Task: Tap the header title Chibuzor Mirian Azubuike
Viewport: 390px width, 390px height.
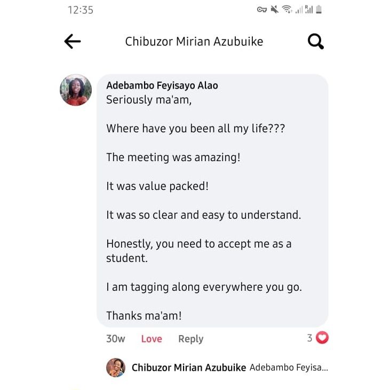Action: coord(194,42)
